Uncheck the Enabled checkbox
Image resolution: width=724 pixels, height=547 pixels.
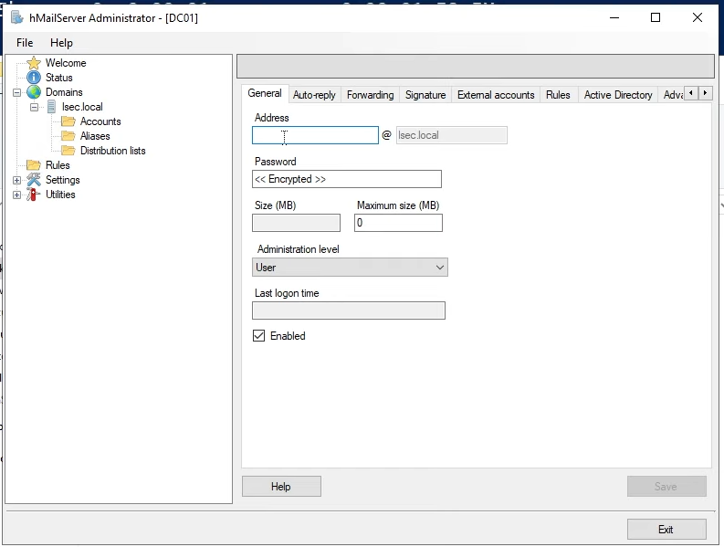[258, 336]
